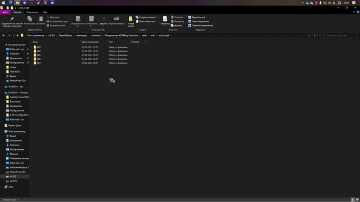The height and width of the screenshot is (202, 360).
Task: Click Обратить выделение (Invert selection)
Action: 201,25
